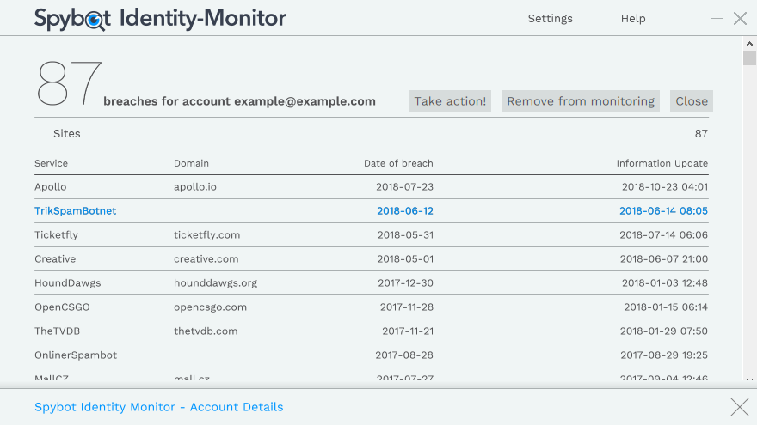
Task: Close the window with top-right X
Action: [x=740, y=18]
